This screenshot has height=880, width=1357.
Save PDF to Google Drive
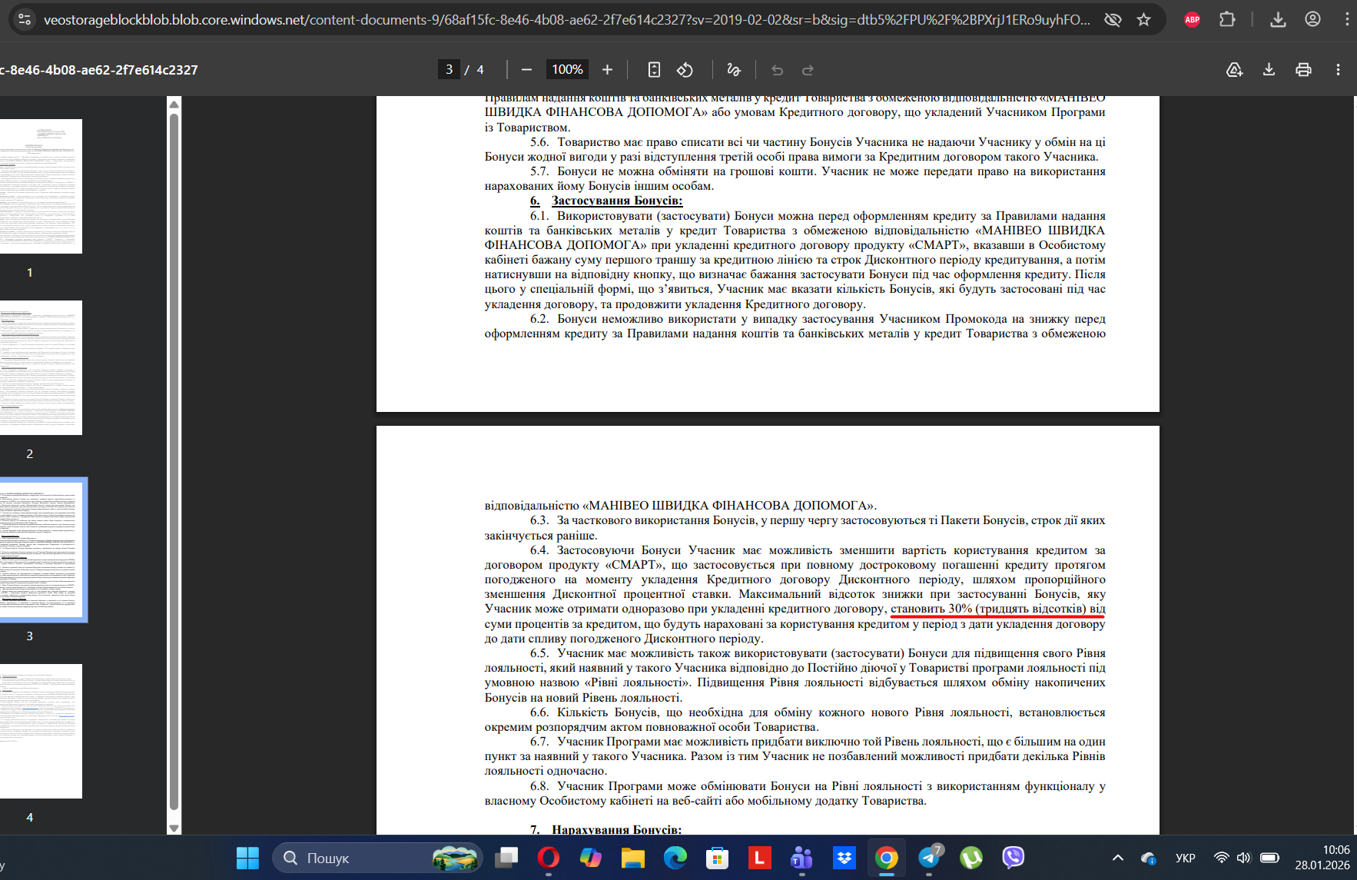pyautogui.click(x=1234, y=70)
